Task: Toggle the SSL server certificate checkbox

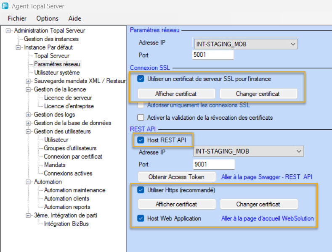Action: [x=141, y=79]
